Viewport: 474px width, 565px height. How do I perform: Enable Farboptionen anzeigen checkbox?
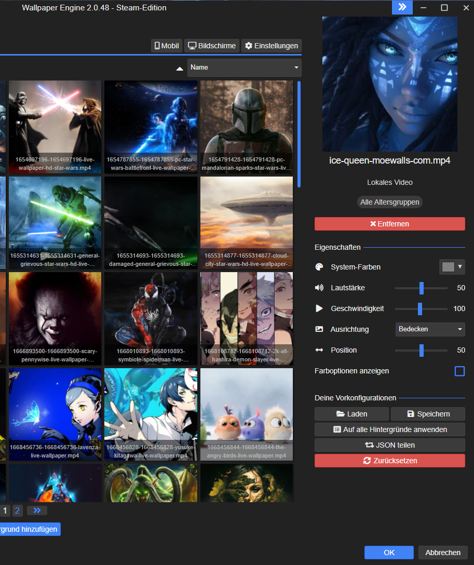(459, 371)
